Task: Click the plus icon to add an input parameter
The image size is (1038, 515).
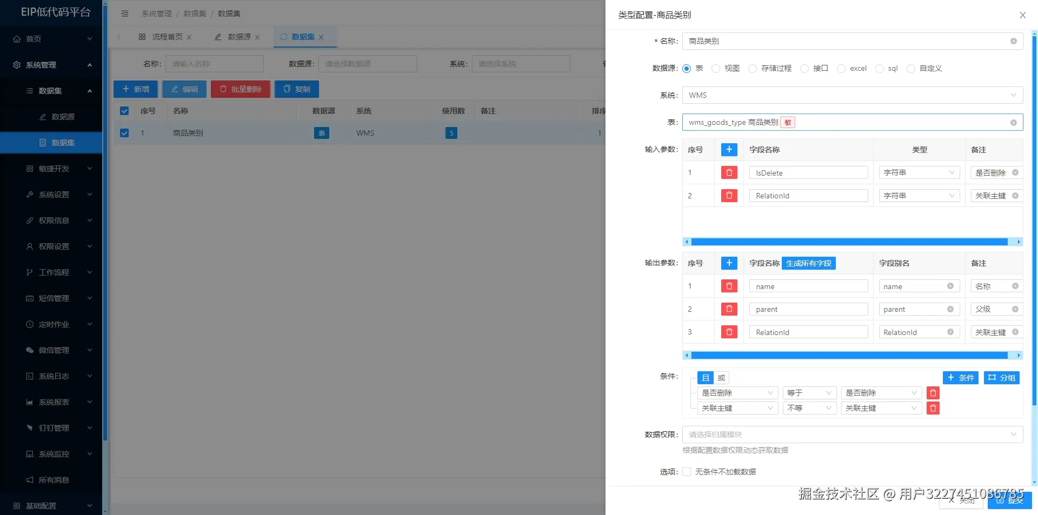Action: pos(729,150)
